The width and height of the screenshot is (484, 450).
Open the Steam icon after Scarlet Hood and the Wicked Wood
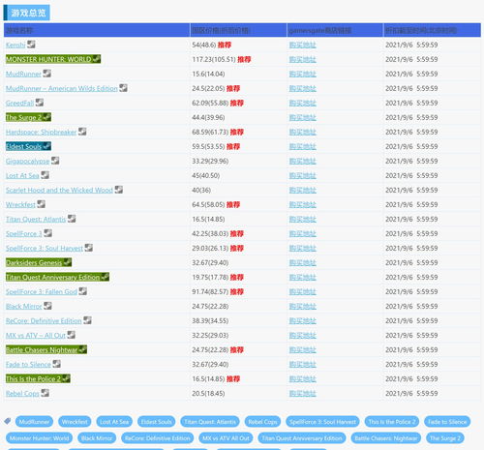pos(119,190)
